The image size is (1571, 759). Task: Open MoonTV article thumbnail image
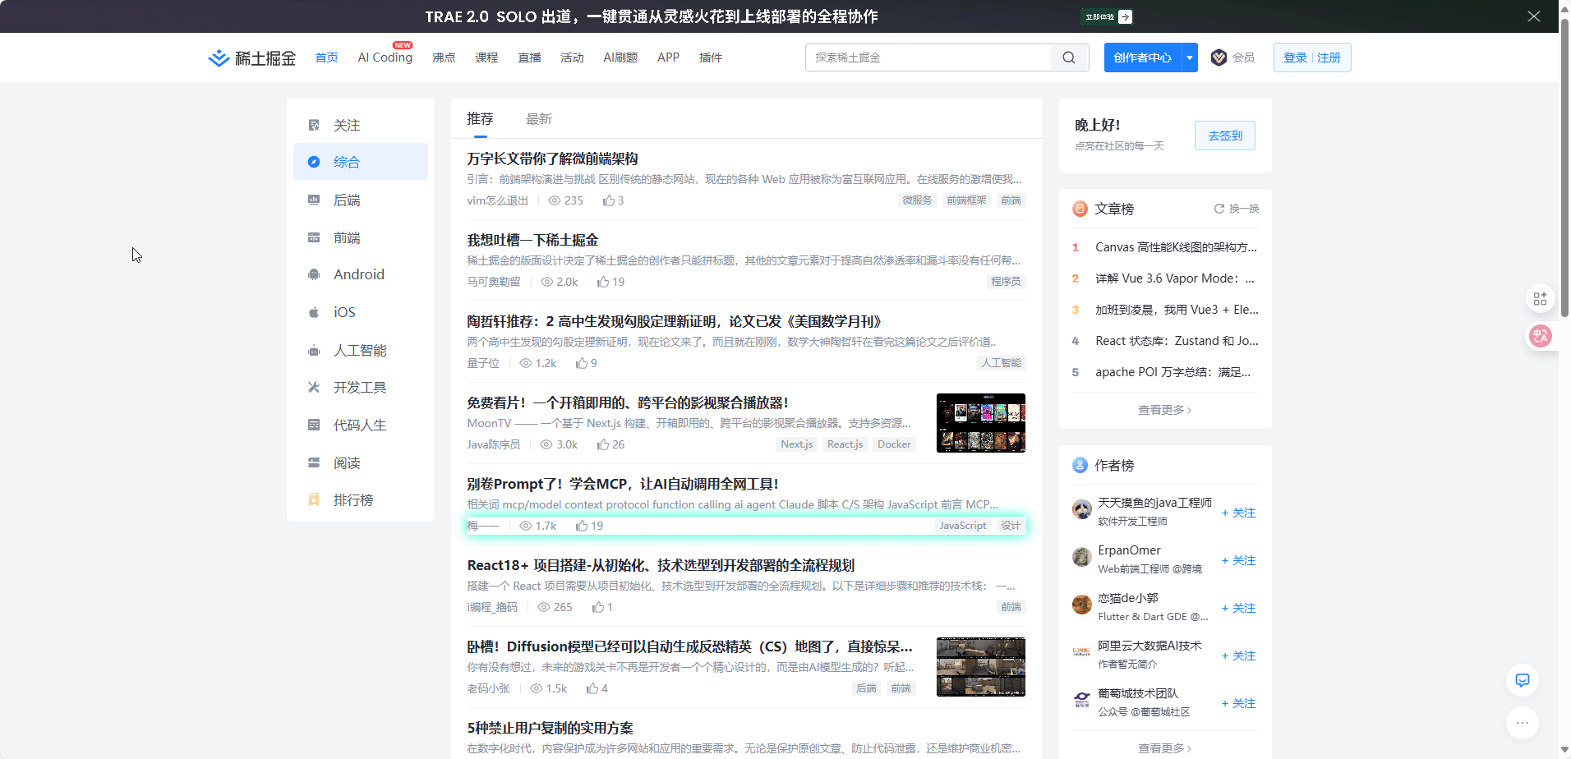coord(981,423)
